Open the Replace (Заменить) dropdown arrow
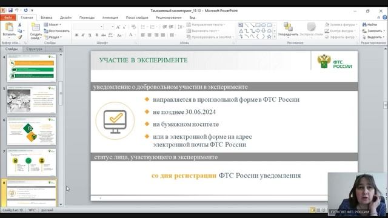The width and height of the screenshot is (388, 218). 384,31
